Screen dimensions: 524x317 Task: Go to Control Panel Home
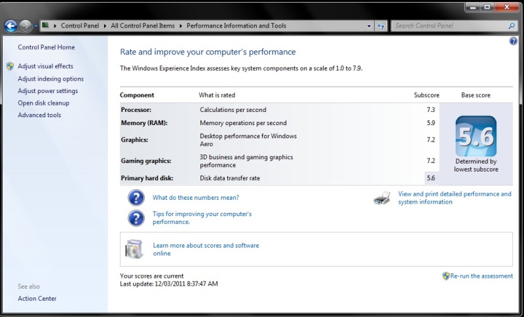tap(46, 47)
